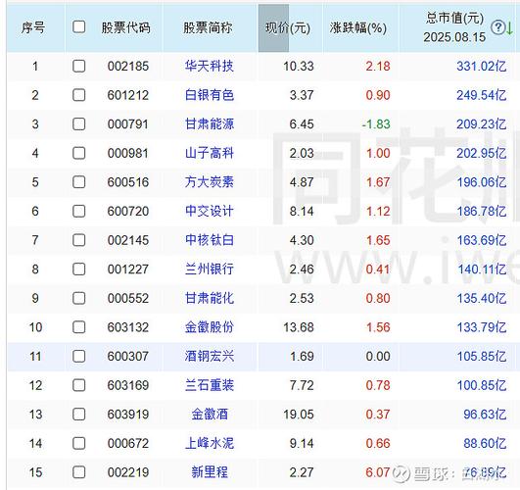Open the 上峰水泥 stock link

point(210,444)
